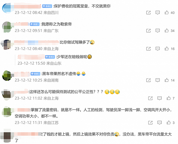Share the 黑车帝果然名不虚传 comment
Screen dimensions: 178x144
tap(148, 80)
